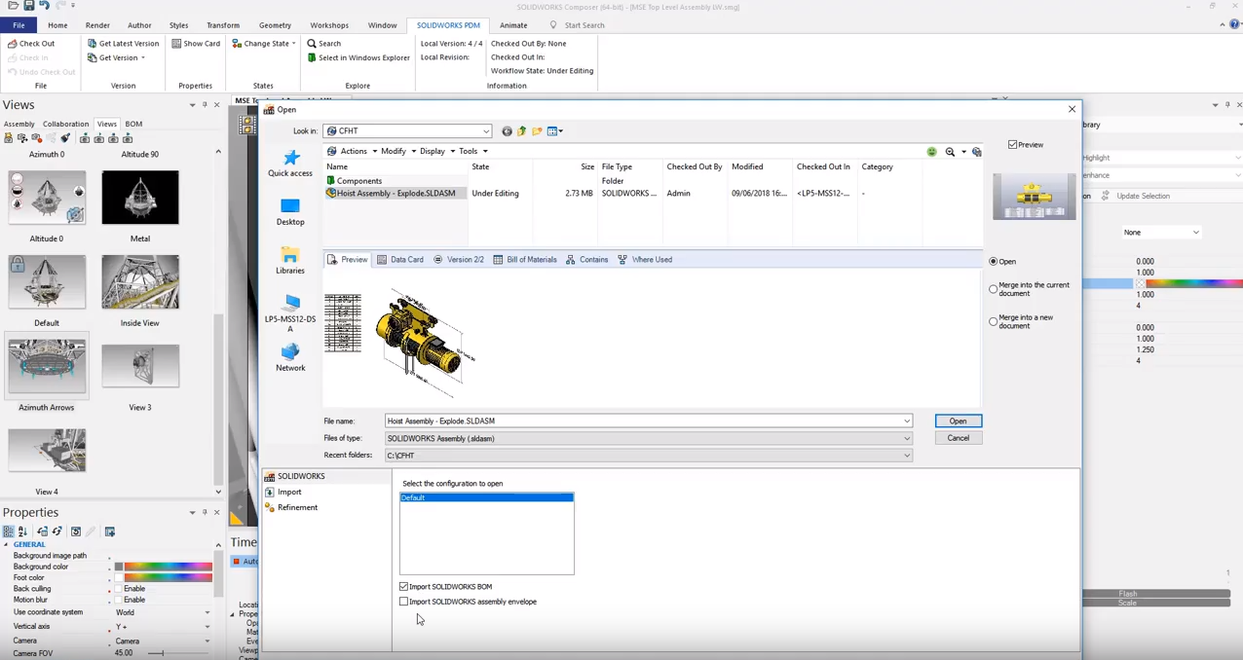Select Hoist Assembly - Explode.SLDASM file
Screen dimensions: 1243x660
click(395, 194)
